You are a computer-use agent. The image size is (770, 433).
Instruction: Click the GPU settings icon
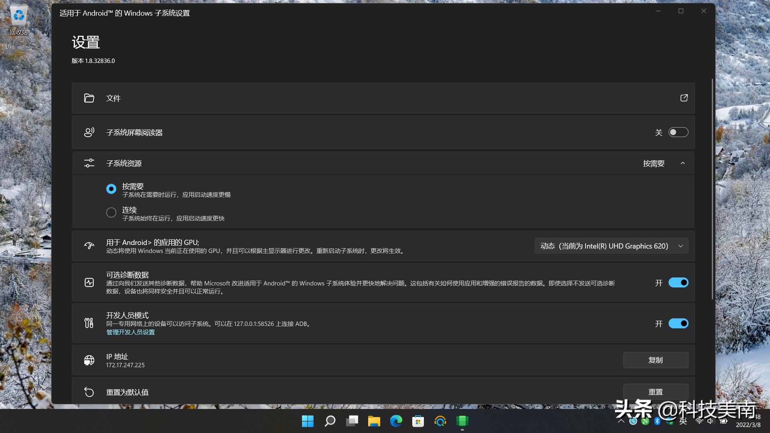89,246
